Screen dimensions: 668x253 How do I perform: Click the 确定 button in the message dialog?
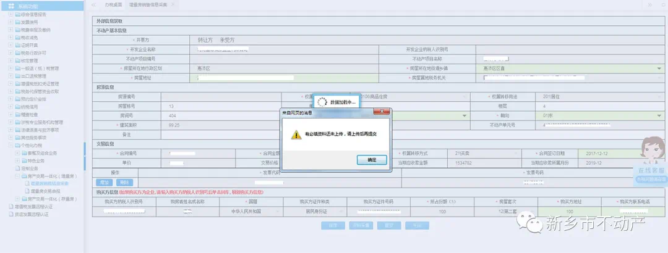pos(372,160)
